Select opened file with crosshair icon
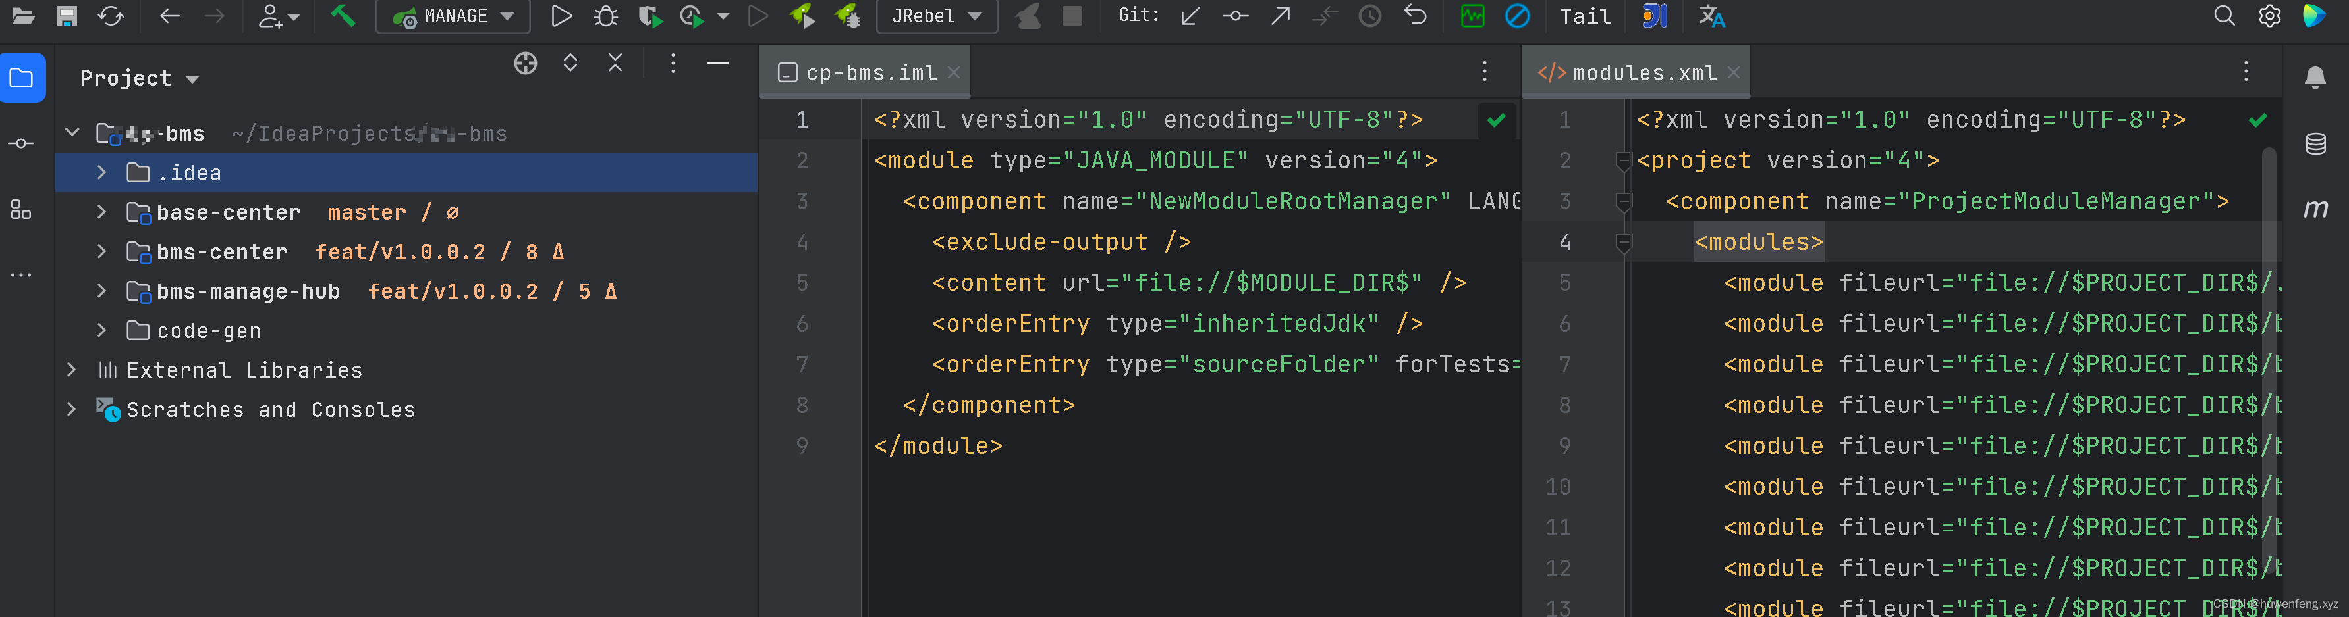This screenshot has width=2349, height=617. (x=525, y=62)
